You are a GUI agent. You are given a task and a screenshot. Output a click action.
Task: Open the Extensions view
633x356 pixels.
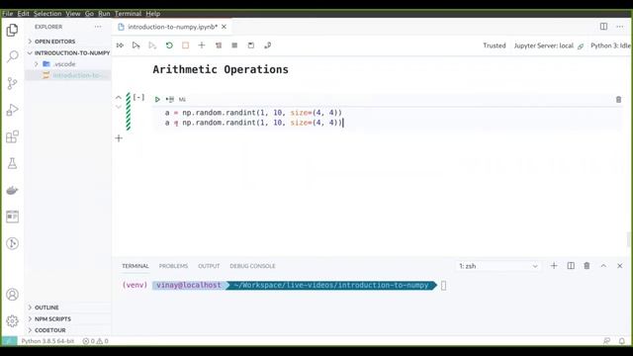[x=12, y=136]
